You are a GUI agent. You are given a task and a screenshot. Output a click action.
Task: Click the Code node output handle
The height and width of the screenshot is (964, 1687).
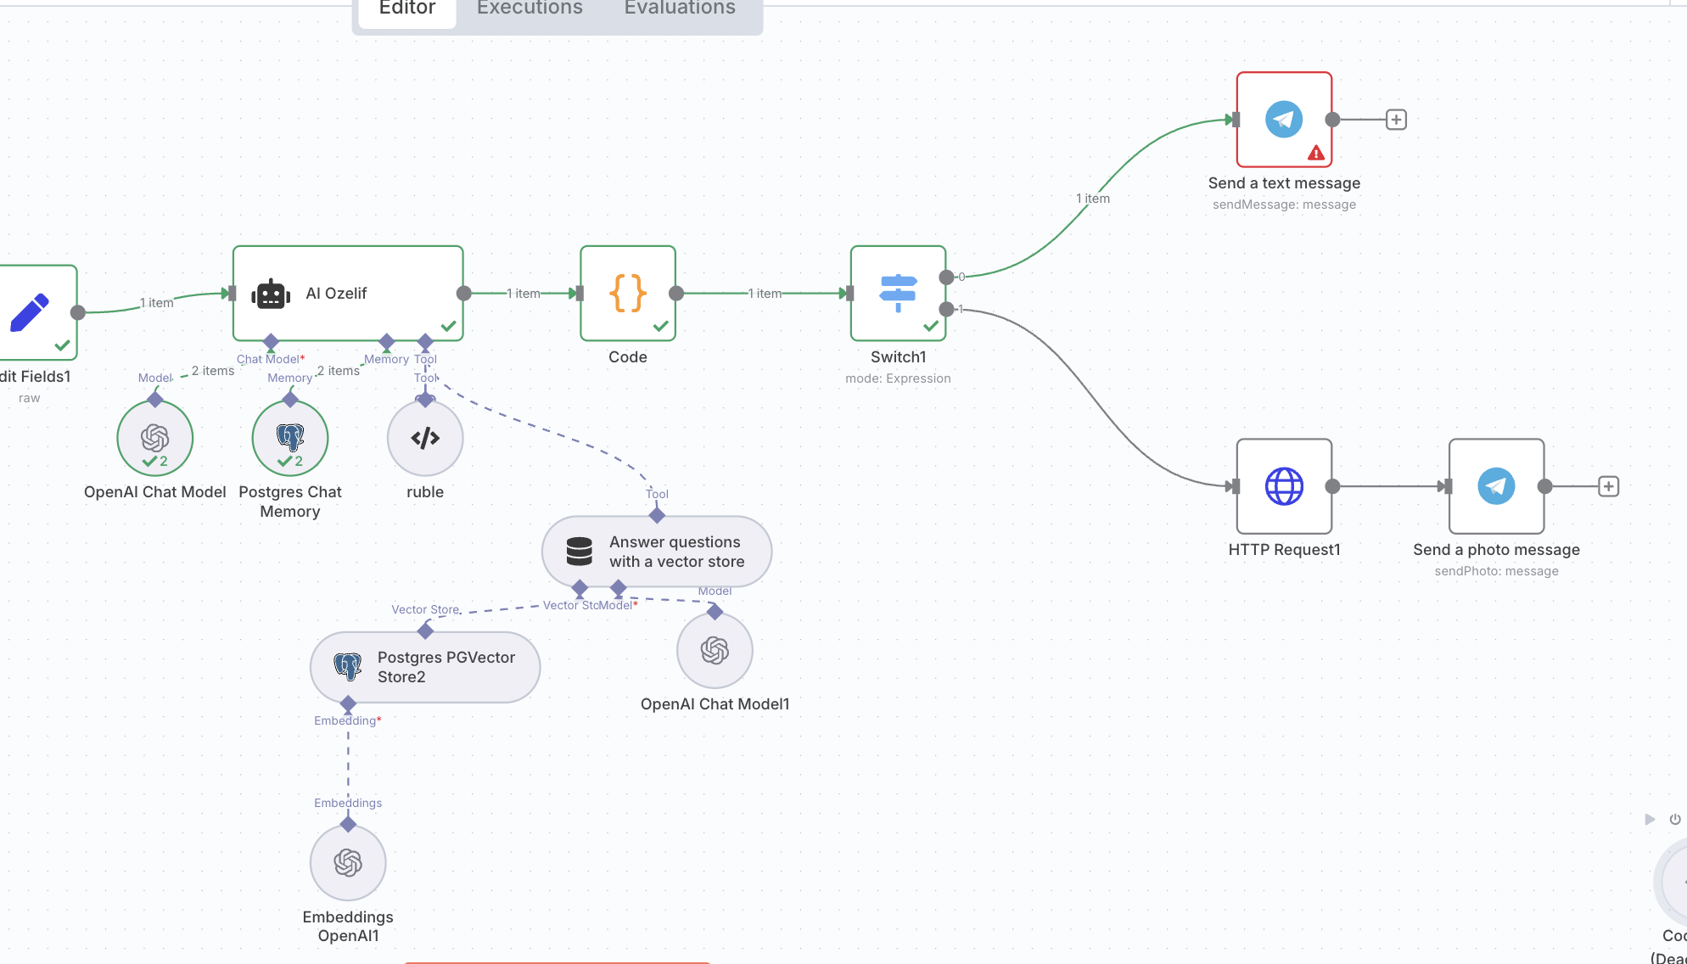675,294
